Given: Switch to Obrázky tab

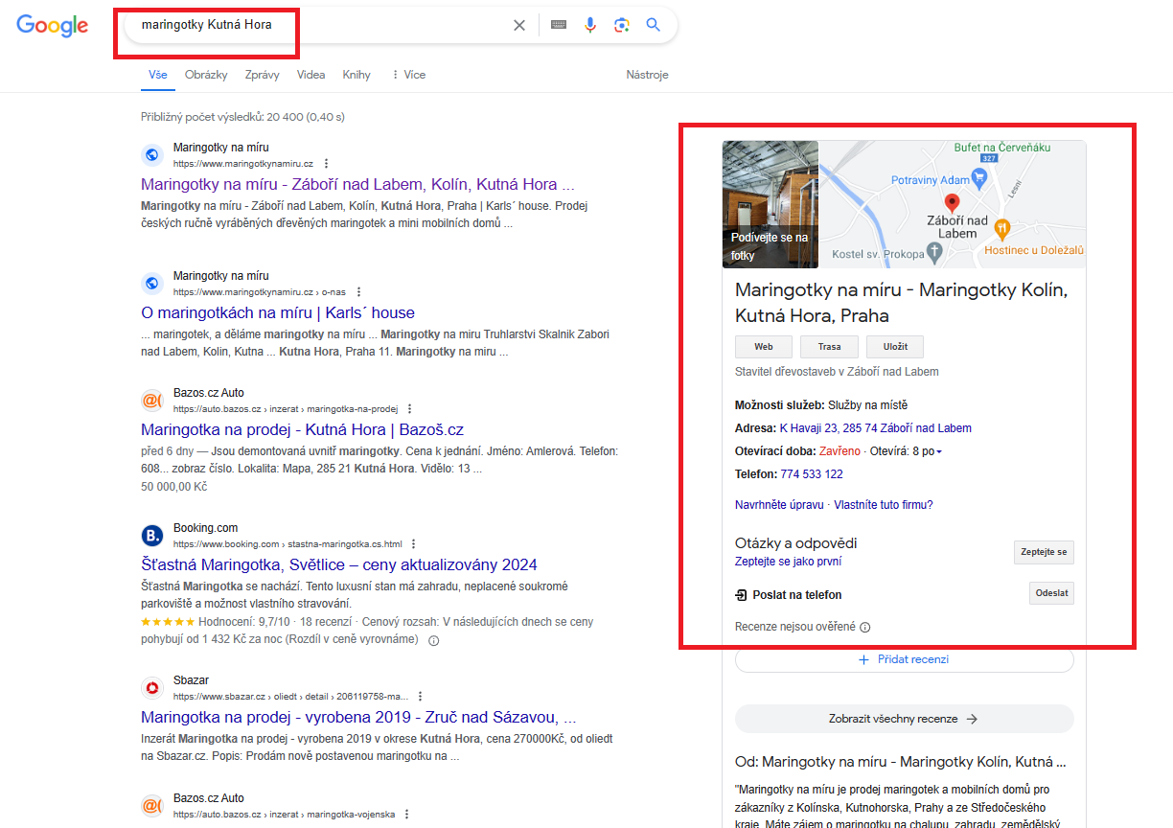Looking at the screenshot, I should coord(206,75).
